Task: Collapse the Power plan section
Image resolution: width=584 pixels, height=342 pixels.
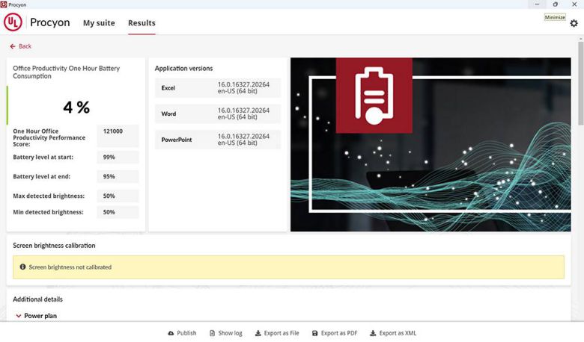Action: 19,316
